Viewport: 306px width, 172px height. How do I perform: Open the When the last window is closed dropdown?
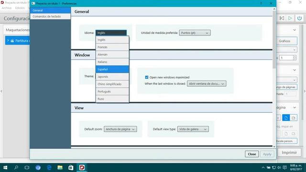tap(207, 84)
